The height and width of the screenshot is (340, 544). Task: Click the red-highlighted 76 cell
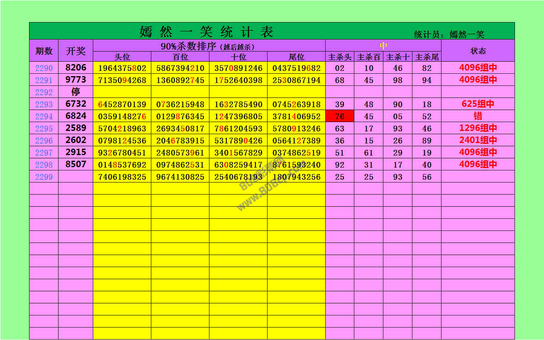coord(340,116)
